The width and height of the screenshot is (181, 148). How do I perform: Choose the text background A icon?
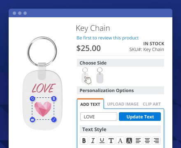pyautogui.click(x=129, y=141)
